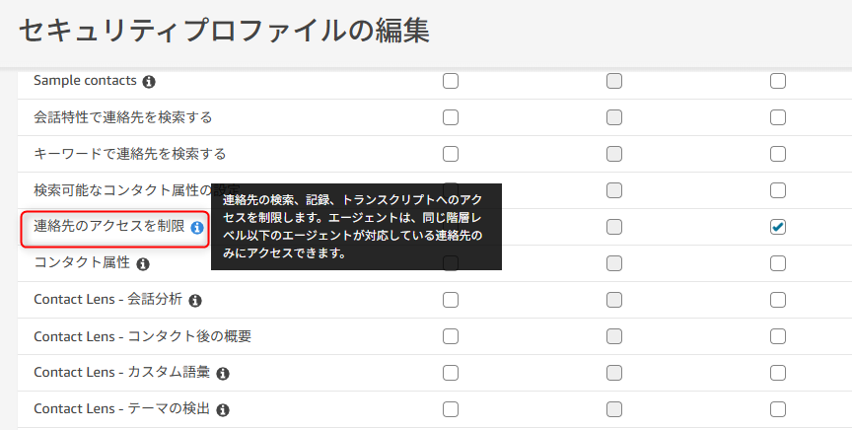
Task: Tick first checkbox for Contact Lens - 会話分析
Action: (451, 300)
